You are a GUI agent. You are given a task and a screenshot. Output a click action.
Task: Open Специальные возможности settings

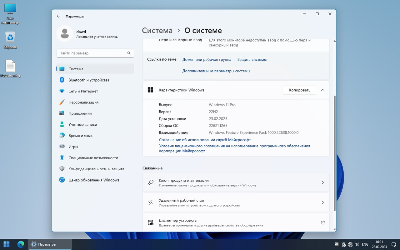pos(95,158)
